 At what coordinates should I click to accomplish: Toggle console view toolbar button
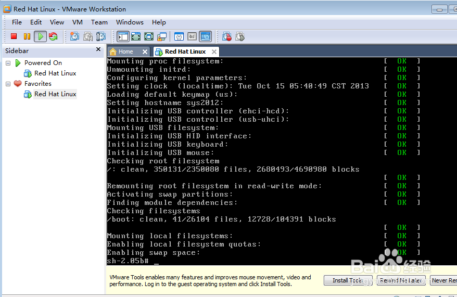click(x=206, y=36)
